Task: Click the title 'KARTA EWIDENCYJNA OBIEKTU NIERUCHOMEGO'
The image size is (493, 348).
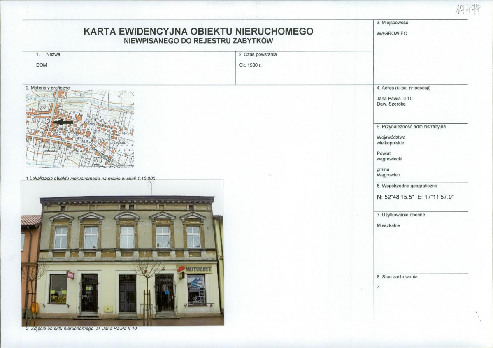Action: [x=198, y=31]
